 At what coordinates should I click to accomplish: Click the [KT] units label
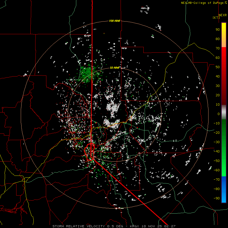(x=216, y=17)
